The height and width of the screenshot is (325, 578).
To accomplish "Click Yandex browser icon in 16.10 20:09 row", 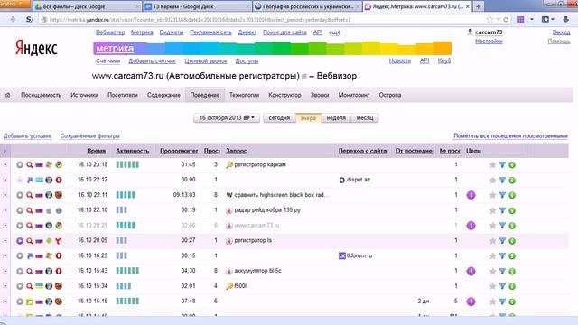I will 58,241.
